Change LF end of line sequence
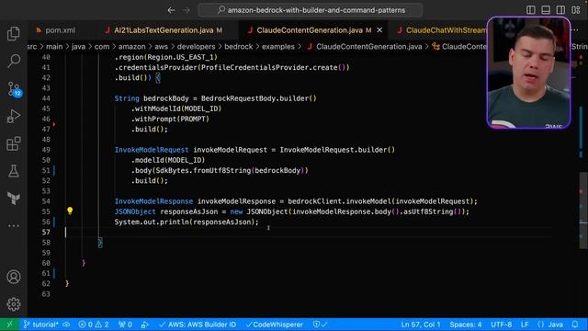588x331 pixels. 525,325
